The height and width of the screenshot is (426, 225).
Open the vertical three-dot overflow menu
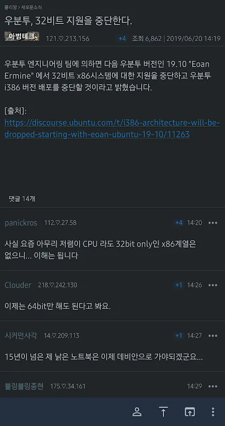click(213, 412)
